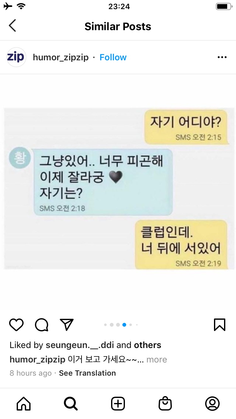Go to the Home tab
The image size is (236, 419).
click(24, 403)
